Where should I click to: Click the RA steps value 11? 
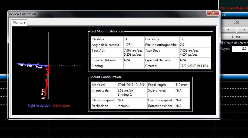click(125, 39)
